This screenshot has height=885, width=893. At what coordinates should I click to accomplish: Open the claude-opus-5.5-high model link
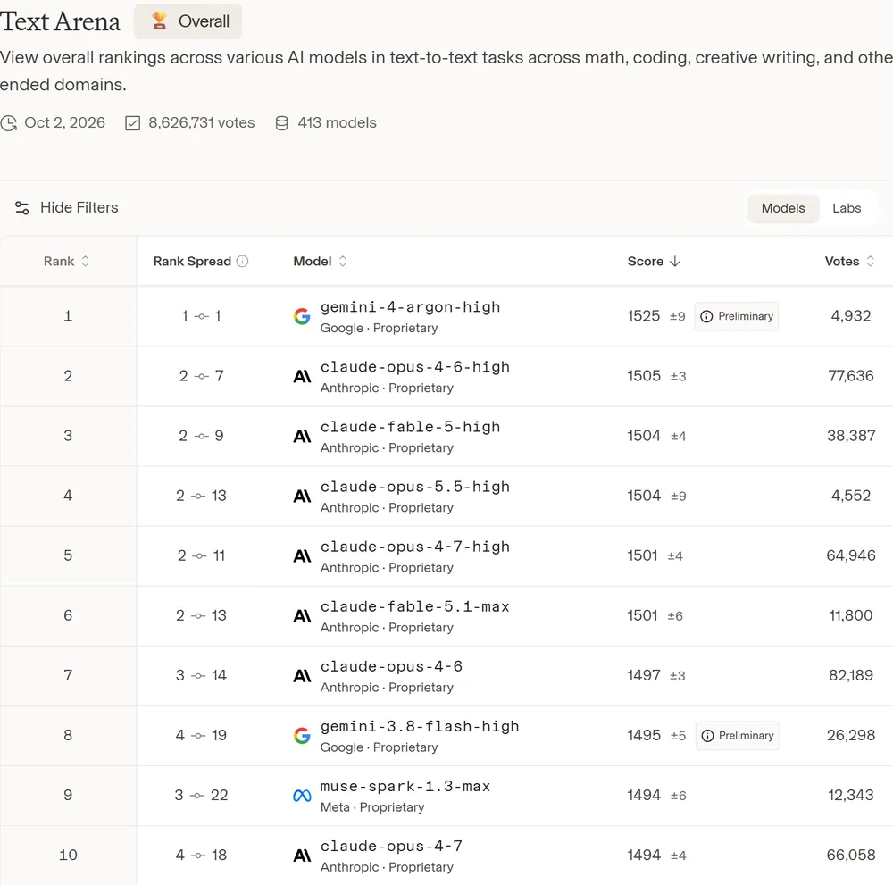(414, 487)
